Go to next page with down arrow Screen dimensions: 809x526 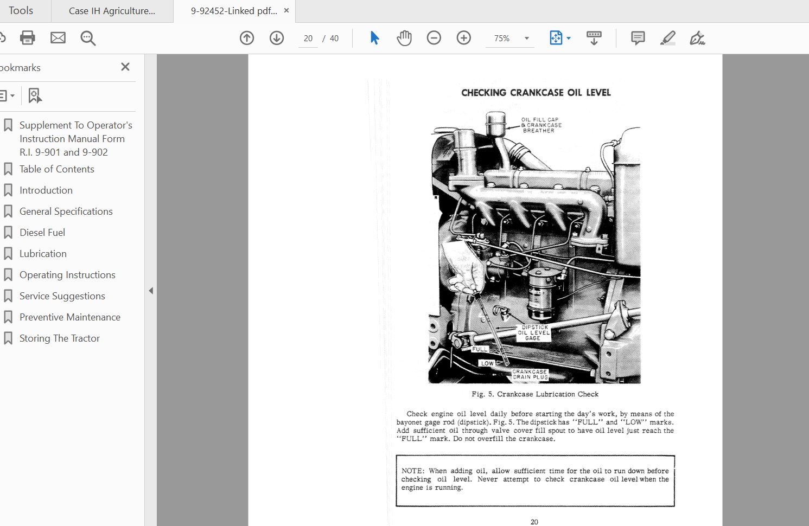277,38
